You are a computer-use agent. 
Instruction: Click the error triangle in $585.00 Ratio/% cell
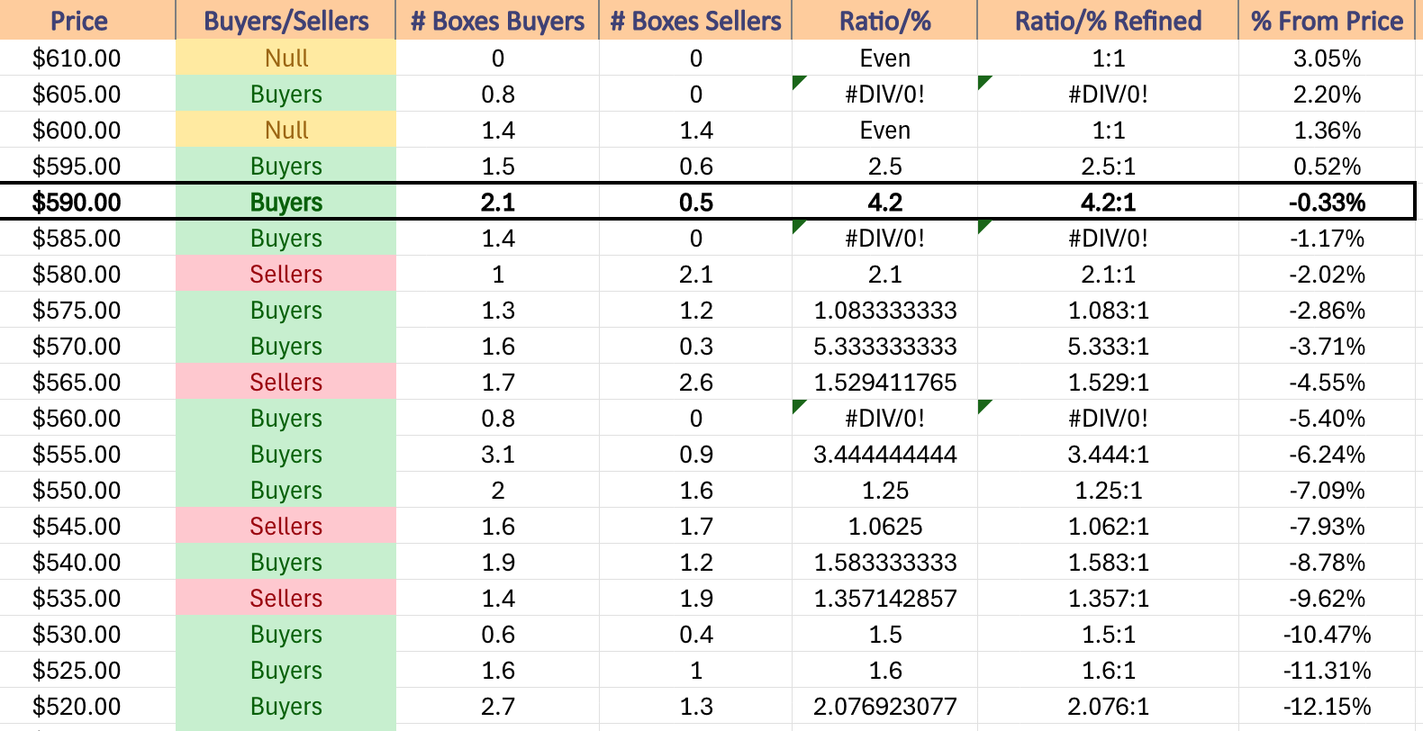[x=797, y=226]
